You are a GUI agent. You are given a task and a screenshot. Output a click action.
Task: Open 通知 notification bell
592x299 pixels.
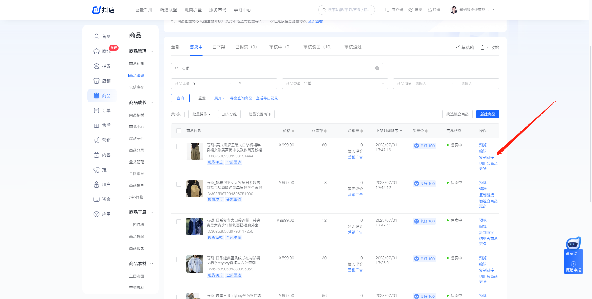[430, 10]
